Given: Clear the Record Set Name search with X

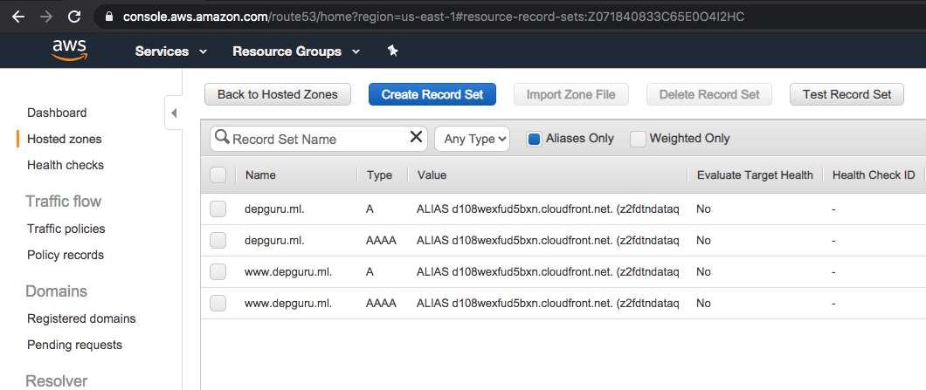Looking at the screenshot, I should (416, 138).
